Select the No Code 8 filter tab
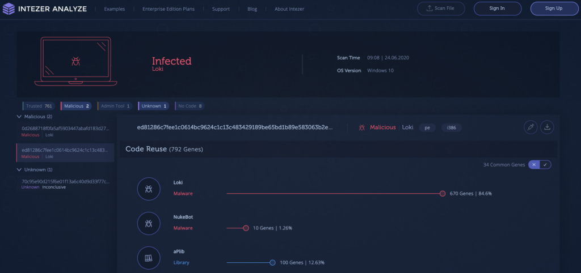 [x=190, y=106]
